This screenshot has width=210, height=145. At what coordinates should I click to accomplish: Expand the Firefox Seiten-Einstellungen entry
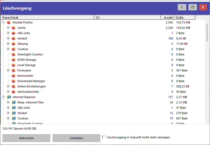(x=8, y=86)
